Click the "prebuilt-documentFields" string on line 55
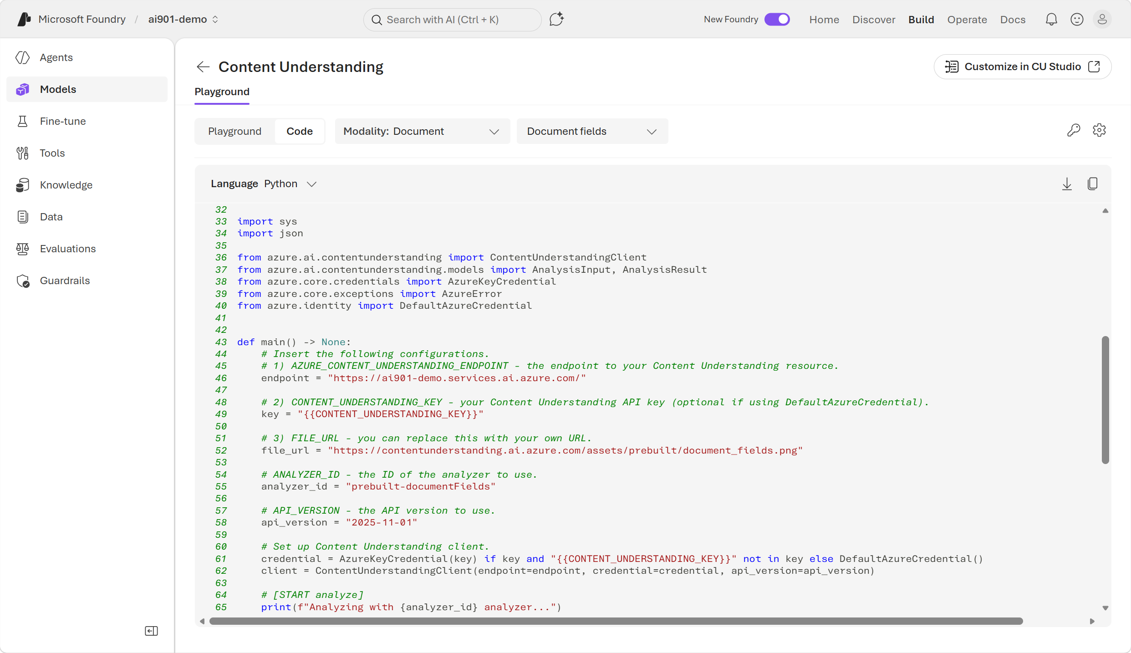1131x653 pixels. [x=420, y=486]
